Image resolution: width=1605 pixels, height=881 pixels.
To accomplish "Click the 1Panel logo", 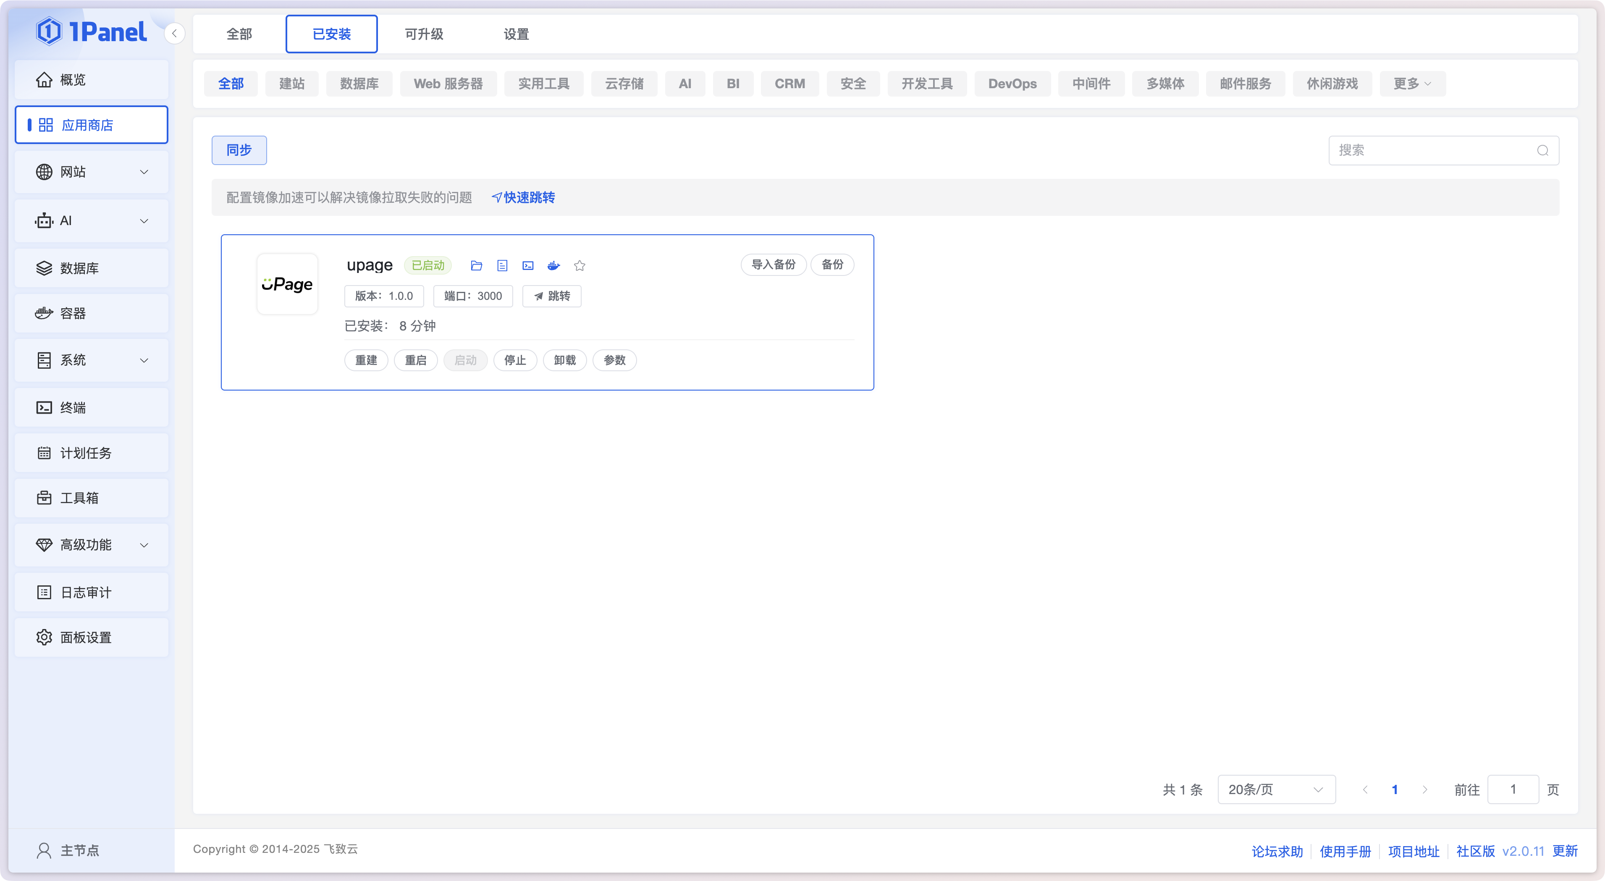I will pyautogui.click(x=92, y=32).
